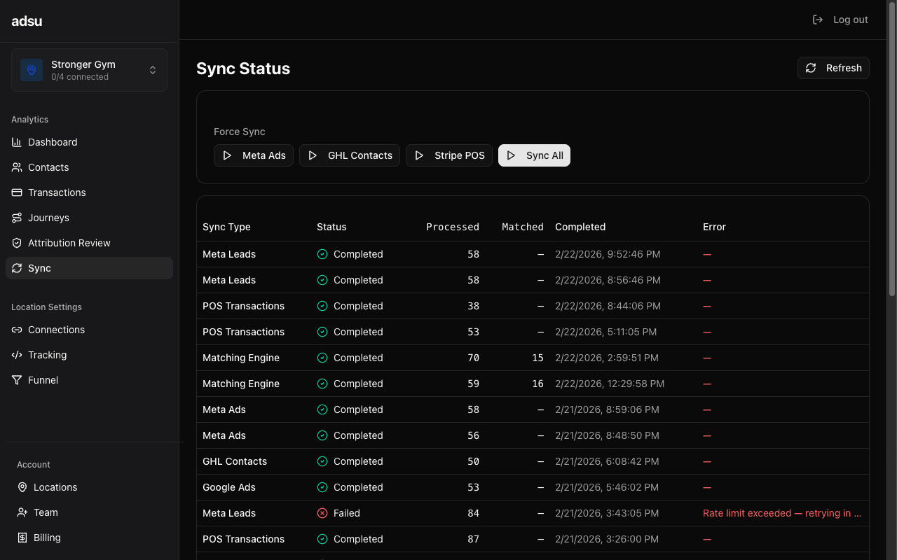This screenshot has width=897, height=560.
Task: Expand the location selector chevron
Action: (x=153, y=69)
